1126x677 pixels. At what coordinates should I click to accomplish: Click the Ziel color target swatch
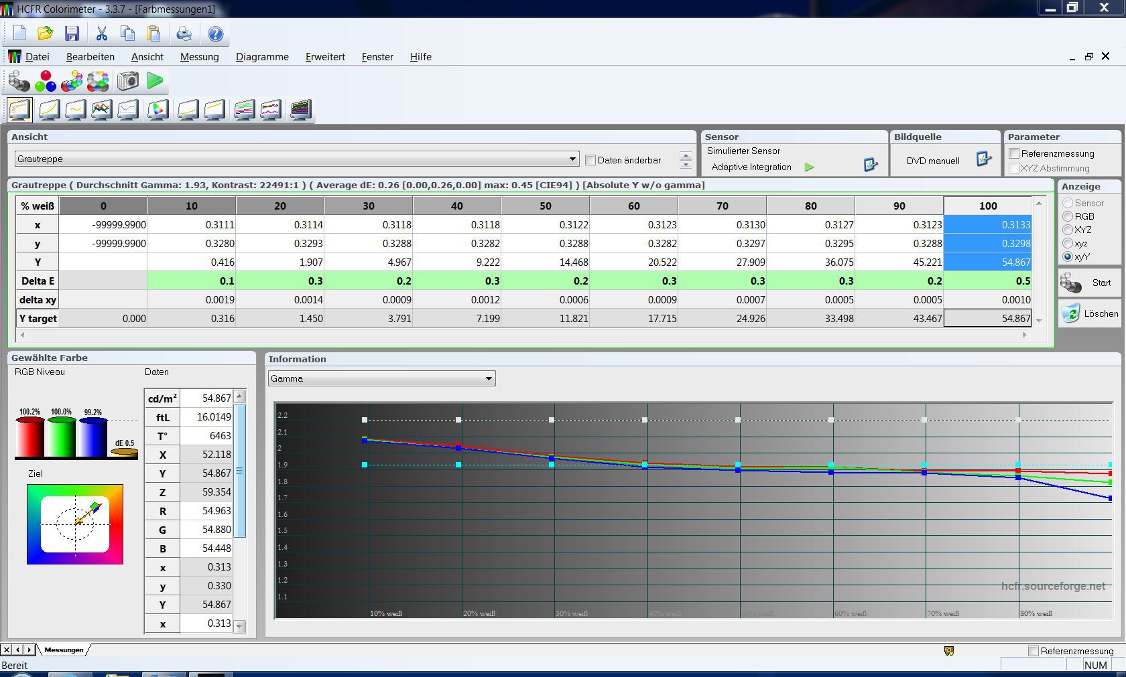75,524
